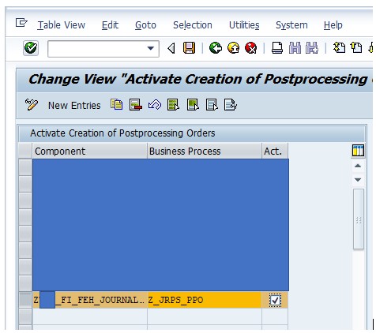
Task: Click the Delete row icon
Action: (136, 105)
